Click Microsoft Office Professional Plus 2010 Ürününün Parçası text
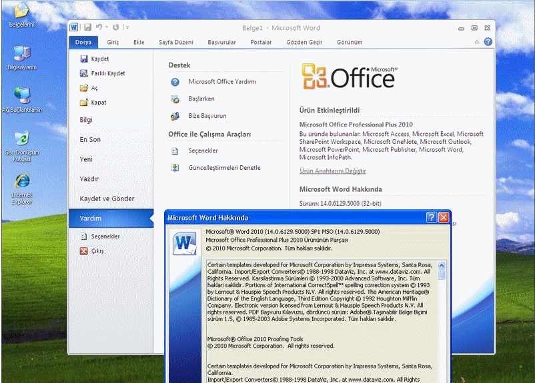Image resolution: width=535 pixels, height=383 pixels. (x=277, y=240)
